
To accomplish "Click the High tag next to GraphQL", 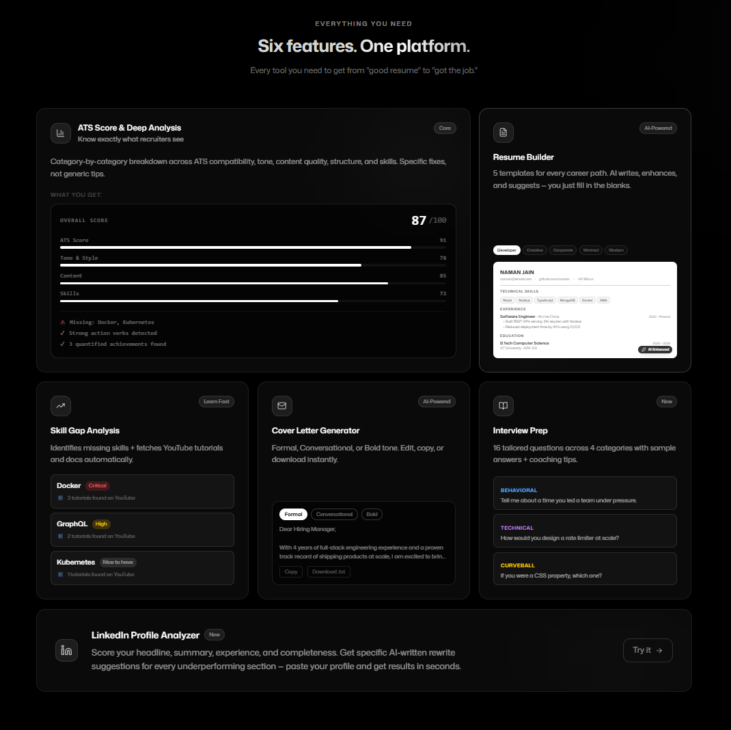I will coord(101,524).
